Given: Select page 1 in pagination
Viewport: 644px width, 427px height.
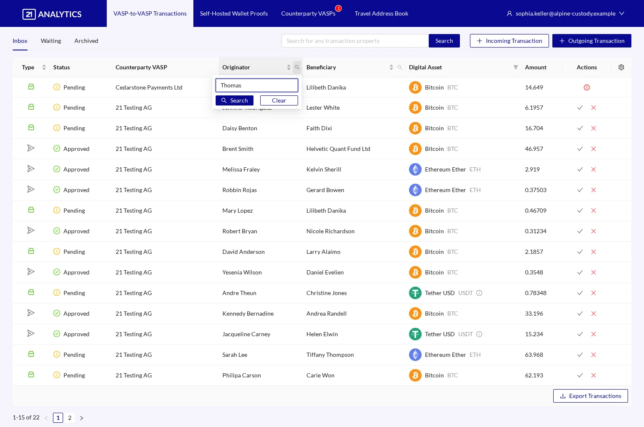Looking at the screenshot, I should (x=58, y=418).
